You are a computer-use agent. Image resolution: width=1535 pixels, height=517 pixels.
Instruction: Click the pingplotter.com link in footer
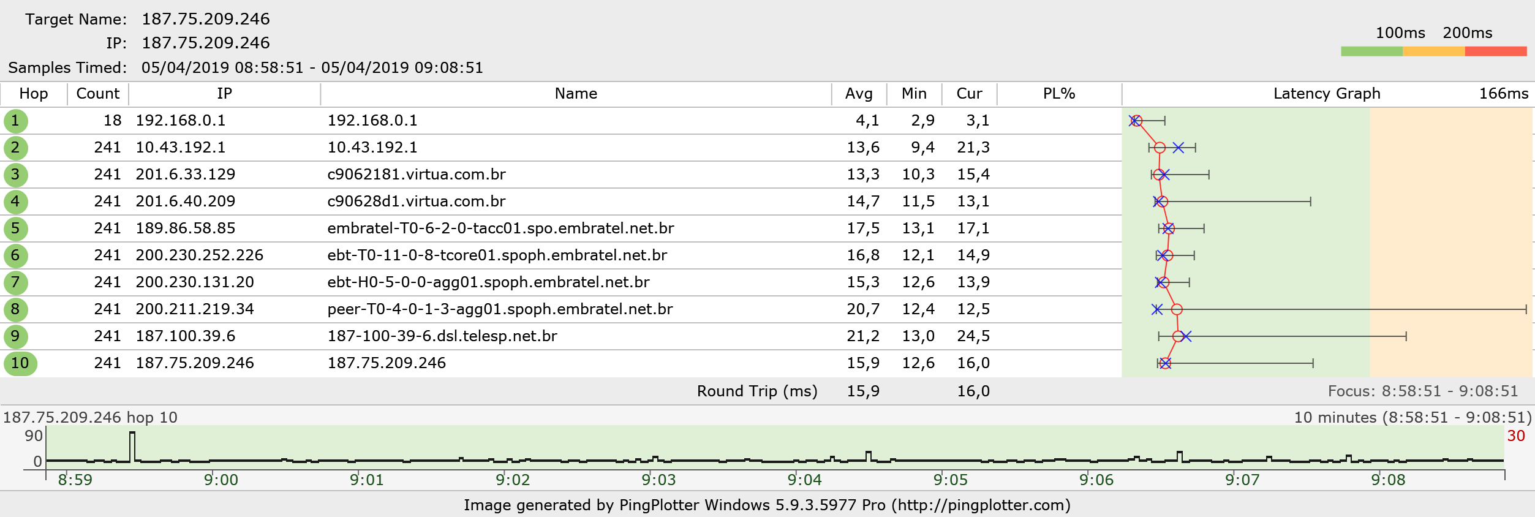point(981,505)
